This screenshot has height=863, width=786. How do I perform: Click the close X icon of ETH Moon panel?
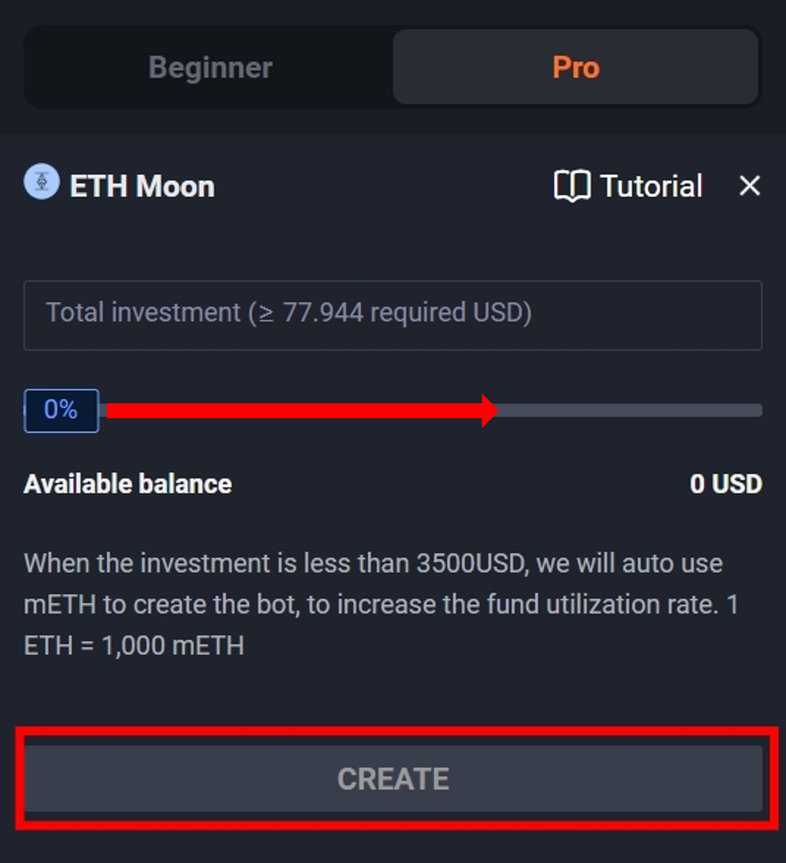(750, 186)
